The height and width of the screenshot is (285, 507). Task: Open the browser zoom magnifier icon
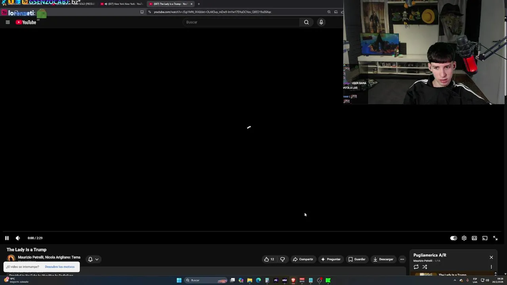[x=329, y=12]
